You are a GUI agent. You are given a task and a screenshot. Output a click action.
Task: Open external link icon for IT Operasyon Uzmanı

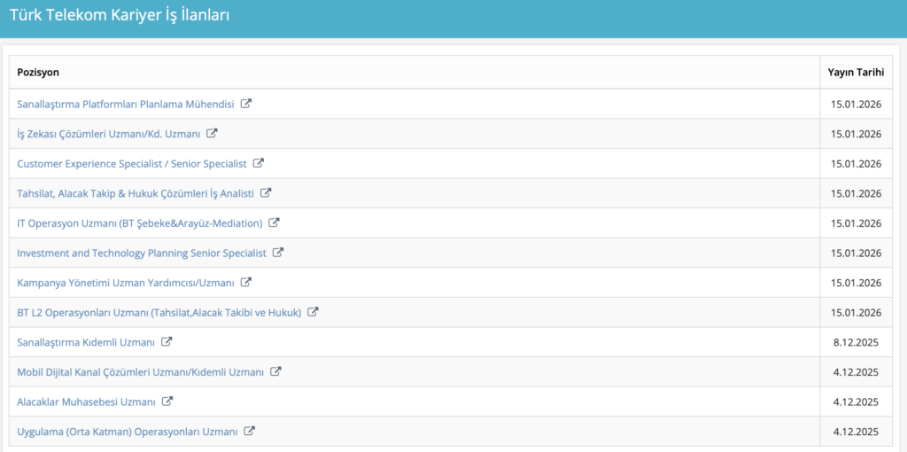click(274, 222)
